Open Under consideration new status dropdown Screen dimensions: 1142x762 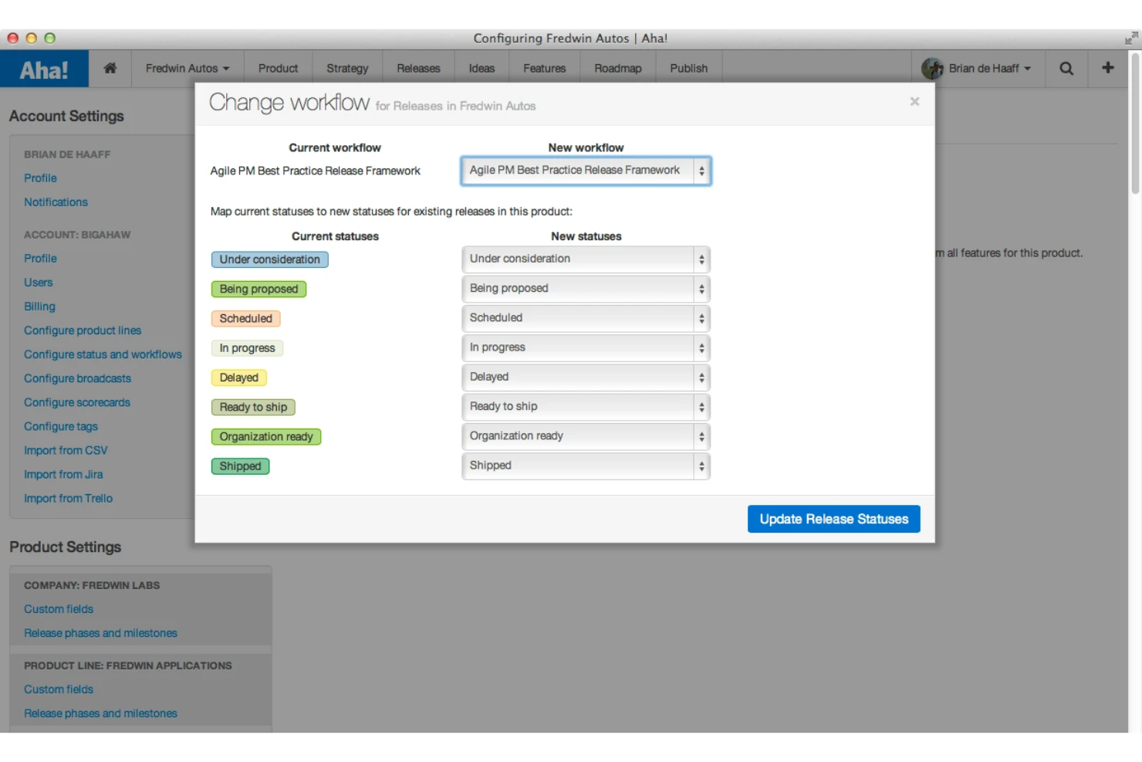click(586, 259)
